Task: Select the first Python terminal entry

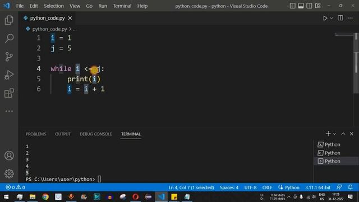Action: click(336, 145)
